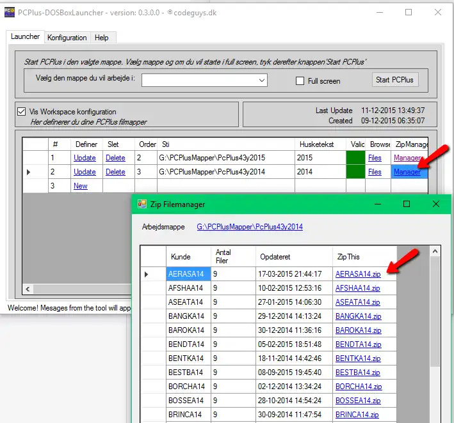
Task: Close the Zip Filemanager window
Action: 436,204
